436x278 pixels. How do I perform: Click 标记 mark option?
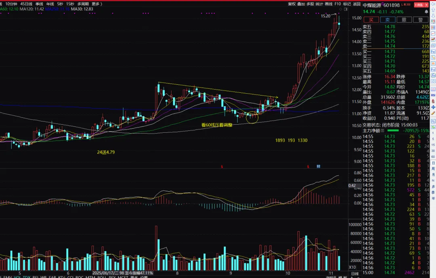click(x=347, y=4)
